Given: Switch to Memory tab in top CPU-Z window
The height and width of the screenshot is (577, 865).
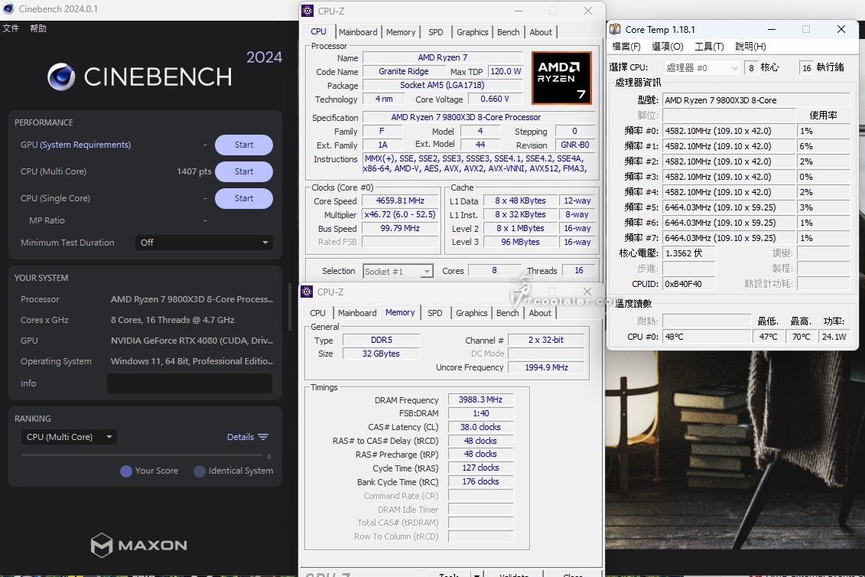Looking at the screenshot, I should pos(401,32).
